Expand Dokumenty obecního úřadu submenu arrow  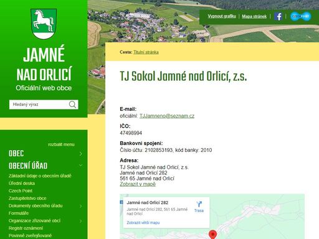point(81,206)
